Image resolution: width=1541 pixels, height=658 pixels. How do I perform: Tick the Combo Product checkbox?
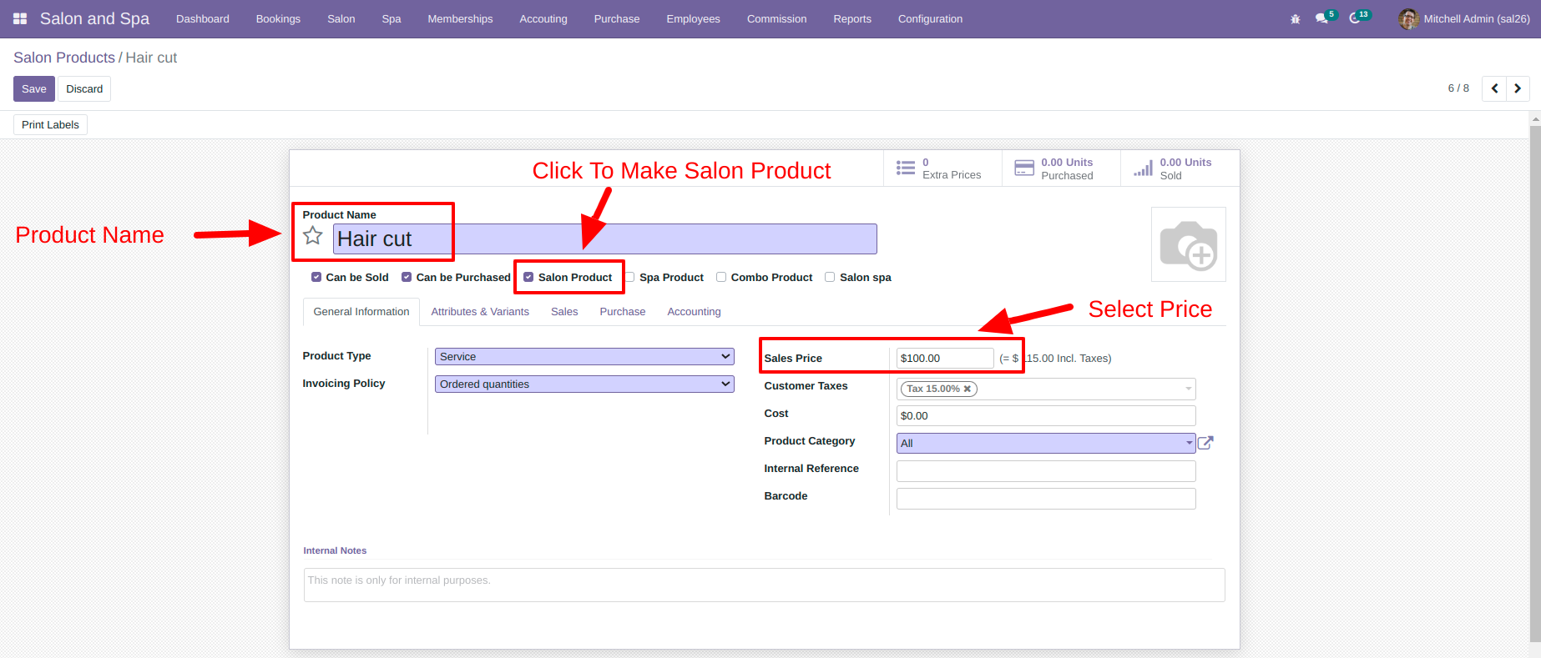[x=721, y=277]
